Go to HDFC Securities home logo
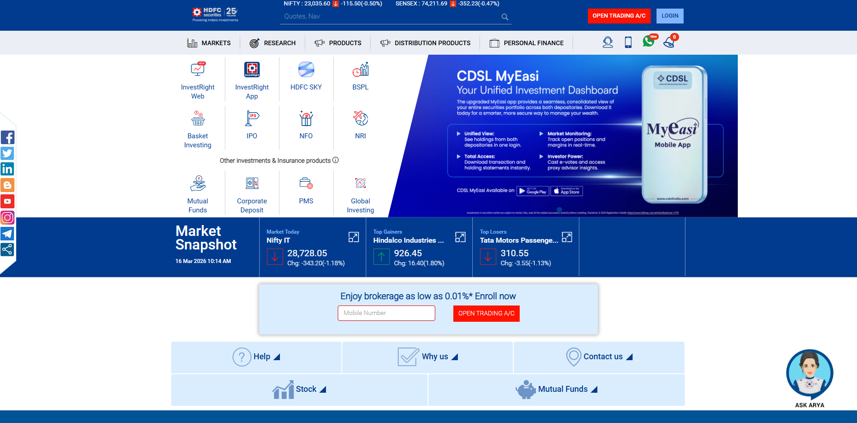The image size is (857, 423). [215, 14]
